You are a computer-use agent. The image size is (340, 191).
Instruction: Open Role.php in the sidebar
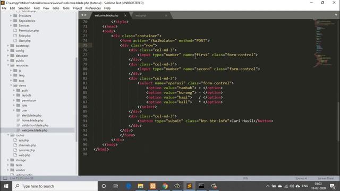(24, 36)
